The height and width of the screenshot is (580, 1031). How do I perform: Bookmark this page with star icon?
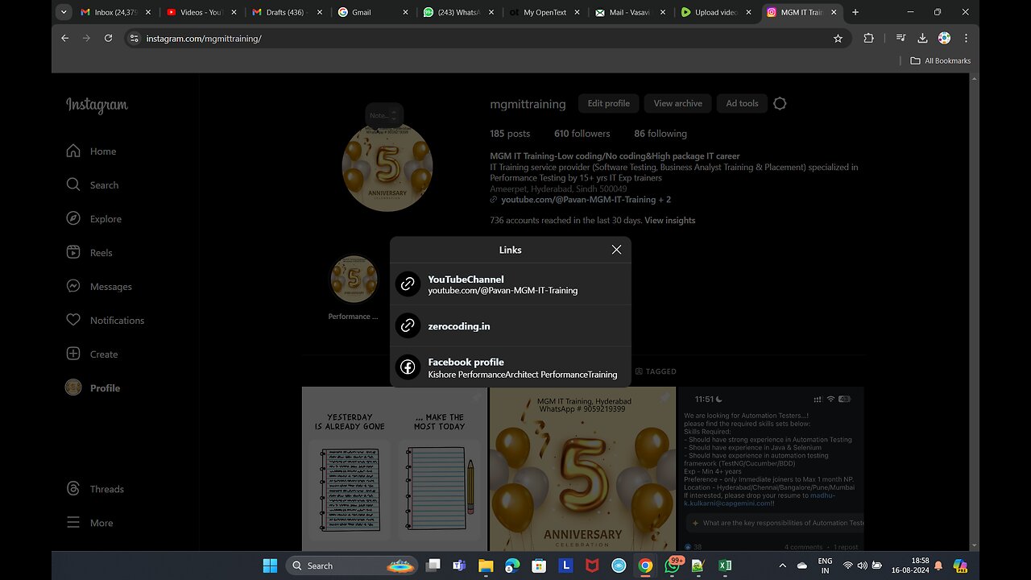838,38
